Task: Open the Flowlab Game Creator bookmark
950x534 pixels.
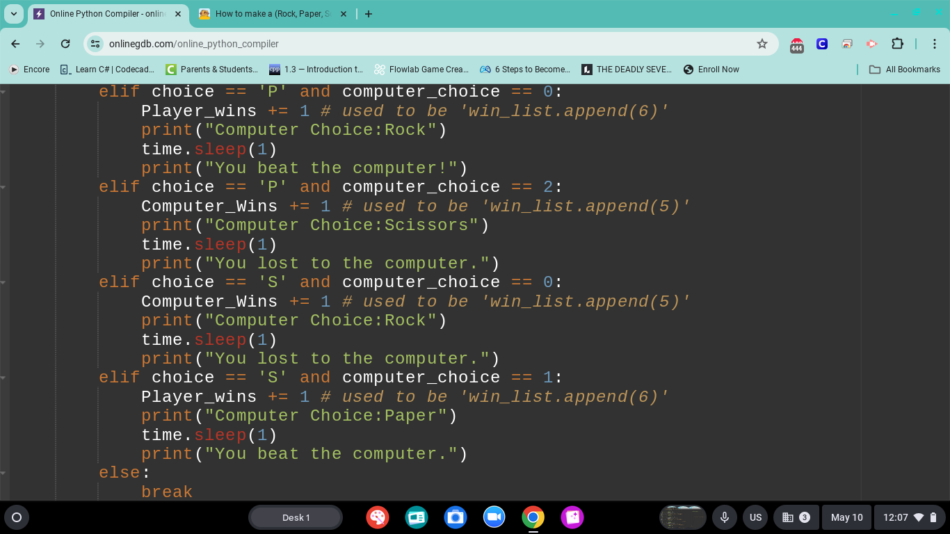Action: point(422,70)
